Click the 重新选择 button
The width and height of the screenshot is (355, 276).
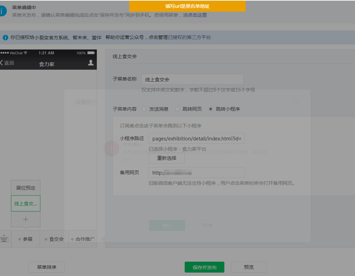click(x=167, y=158)
